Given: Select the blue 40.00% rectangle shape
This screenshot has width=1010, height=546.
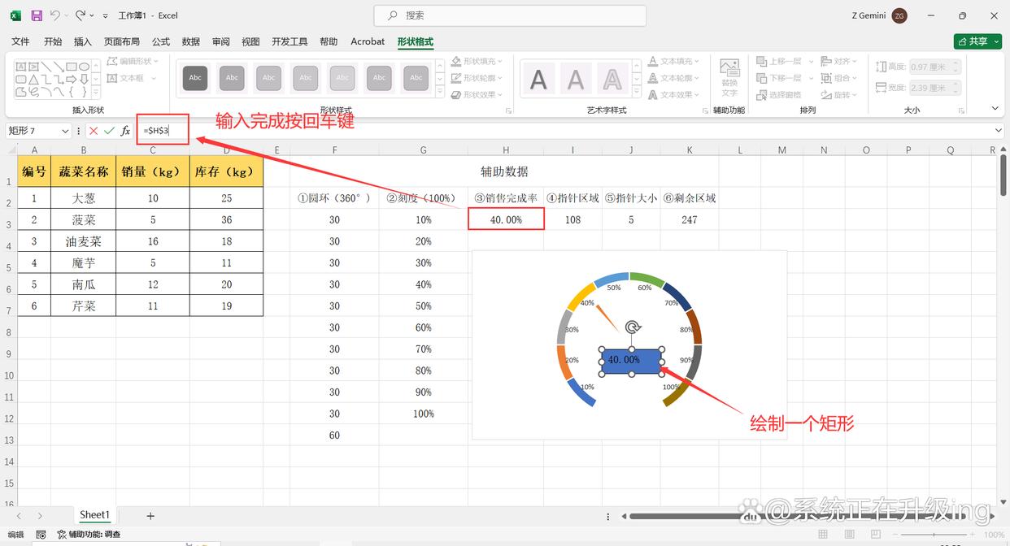Looking at the screenshot, I should (x=632, y=362).
